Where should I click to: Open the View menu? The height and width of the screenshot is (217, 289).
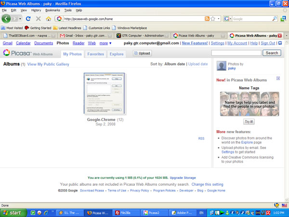coord(24,10)
